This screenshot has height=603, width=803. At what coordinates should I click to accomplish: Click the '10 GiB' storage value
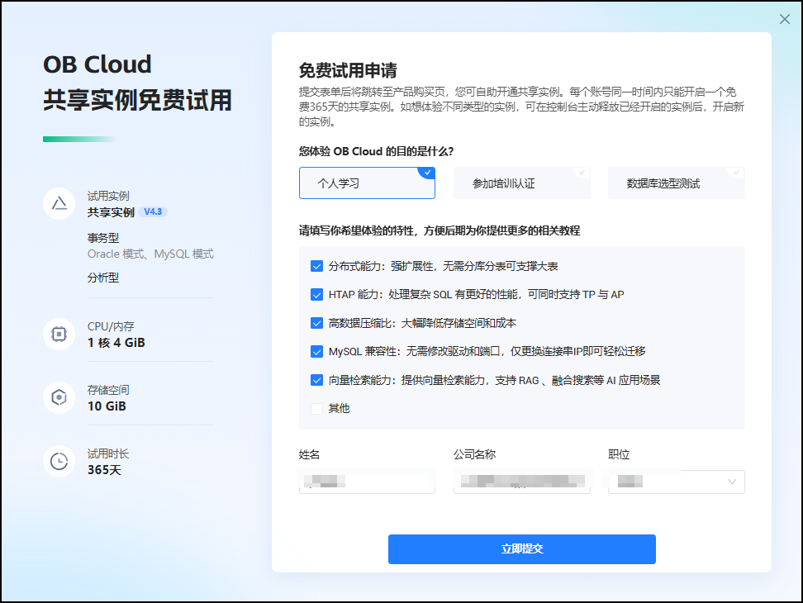click(107, 406)
